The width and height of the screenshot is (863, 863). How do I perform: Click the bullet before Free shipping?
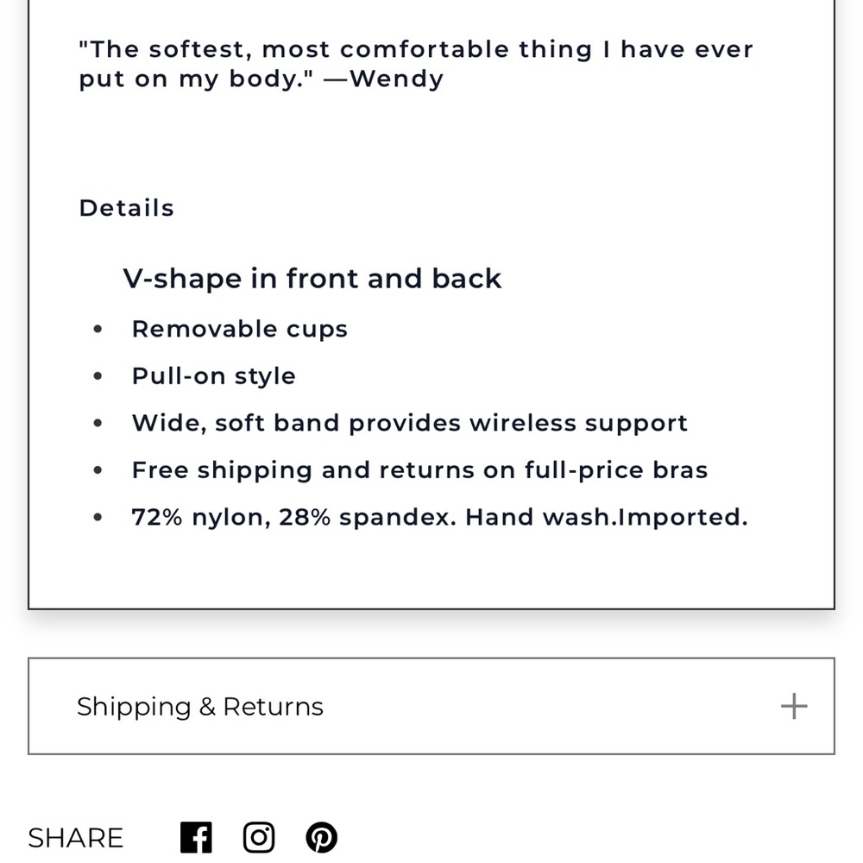(x=98, y=470)
